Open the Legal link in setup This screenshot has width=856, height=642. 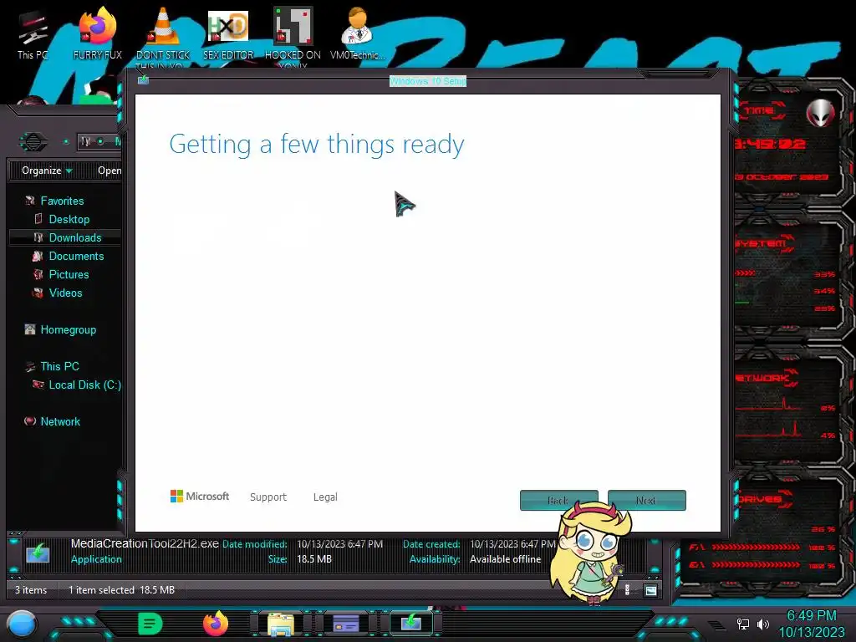coord(325,497)
